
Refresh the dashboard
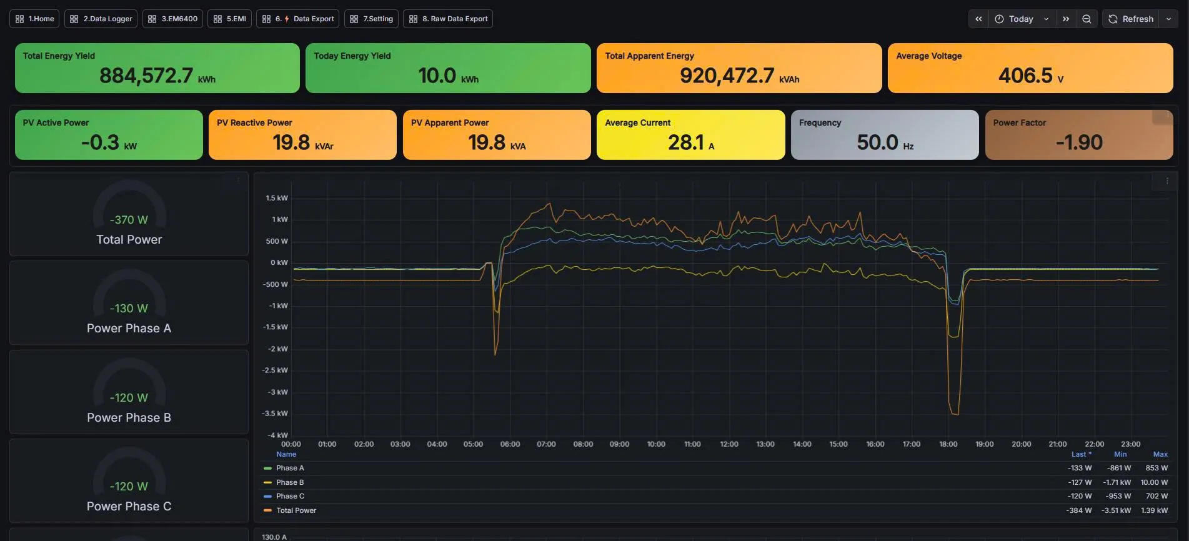click(1131, 19)
